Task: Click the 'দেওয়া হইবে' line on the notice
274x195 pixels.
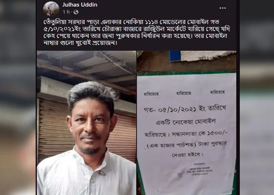Action: point(187,155)
